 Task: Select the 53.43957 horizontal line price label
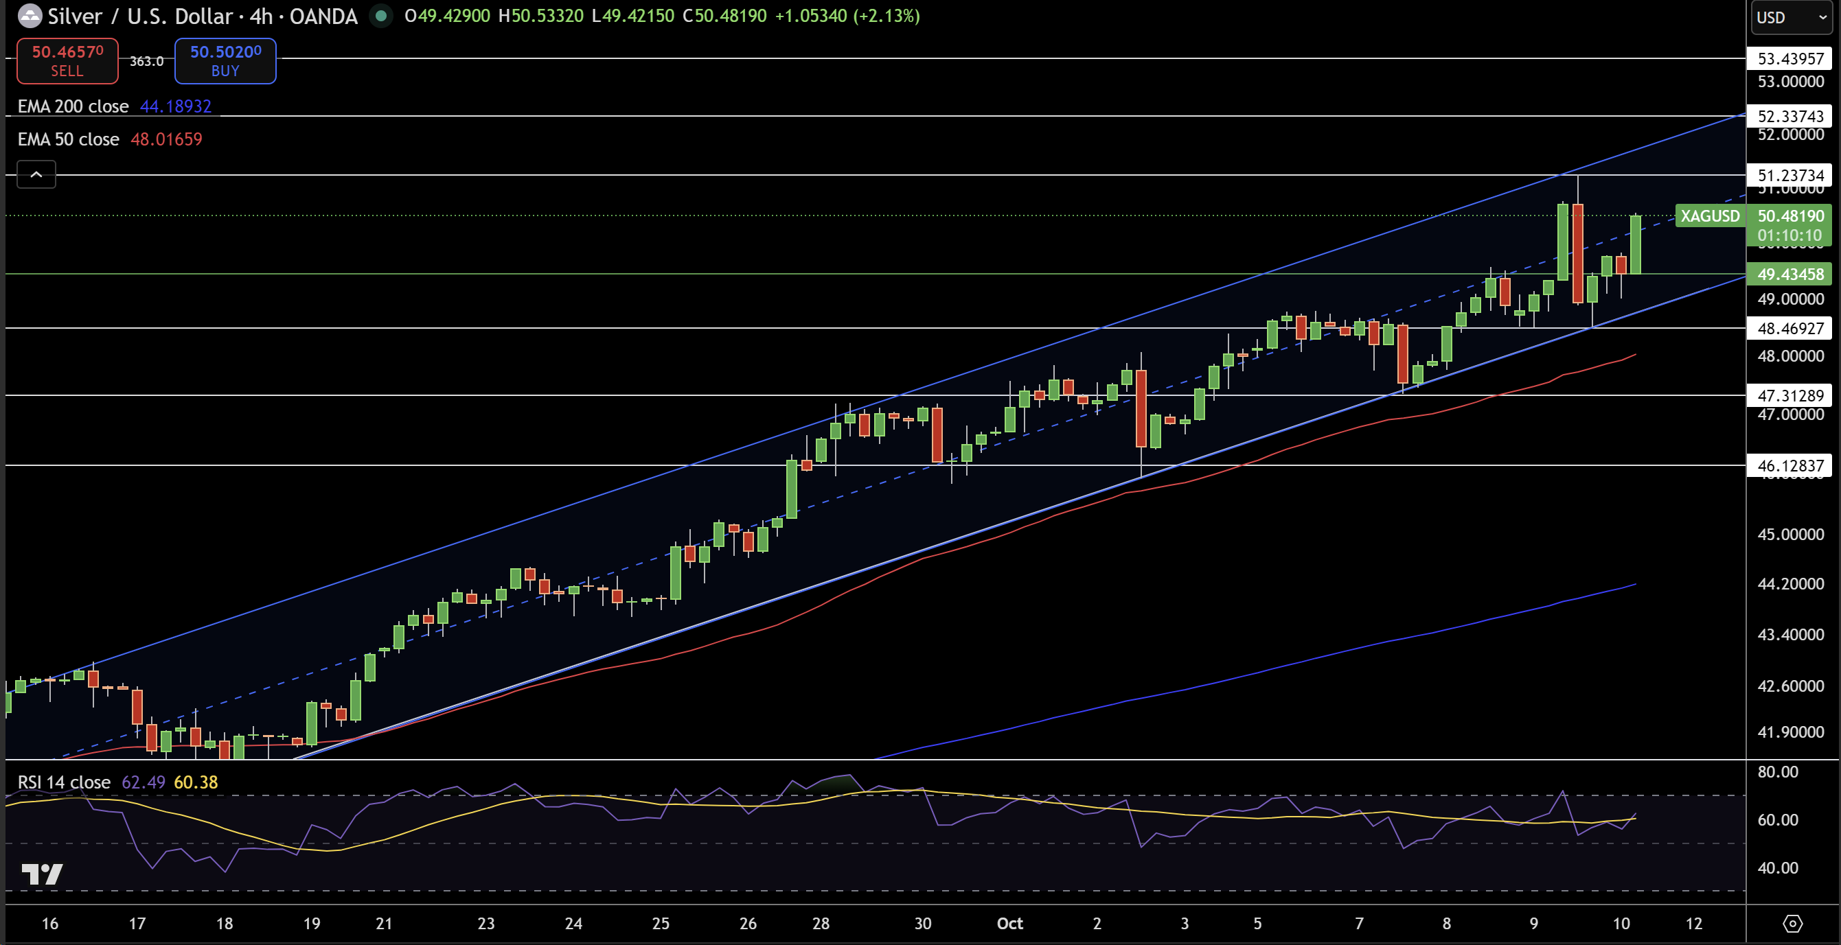pos(1789,58)
